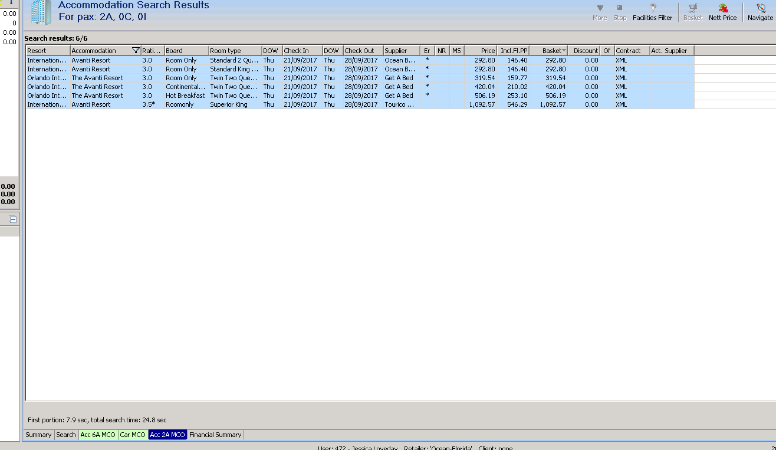Sort by the Rating column header
Image resolution: width=776 pixels, height=450 pixels.
point(153,51)
